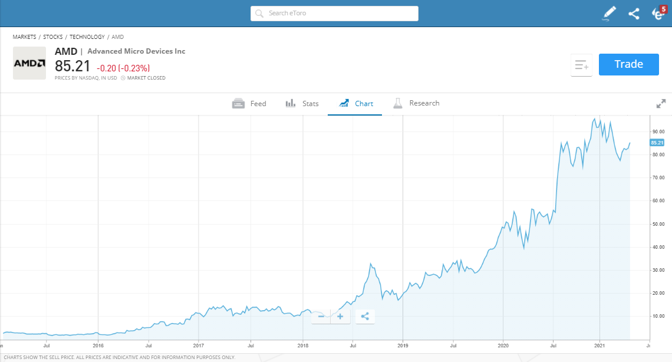
Task: Go to MARKETS breadcrumb
Action: 24,37
